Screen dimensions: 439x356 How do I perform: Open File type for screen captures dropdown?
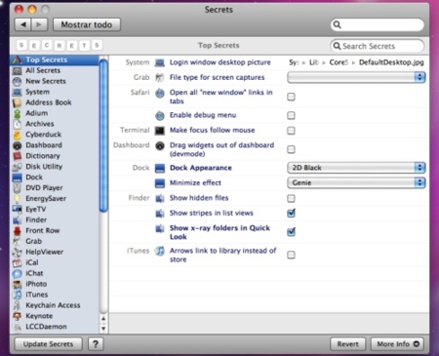point(356,77)
